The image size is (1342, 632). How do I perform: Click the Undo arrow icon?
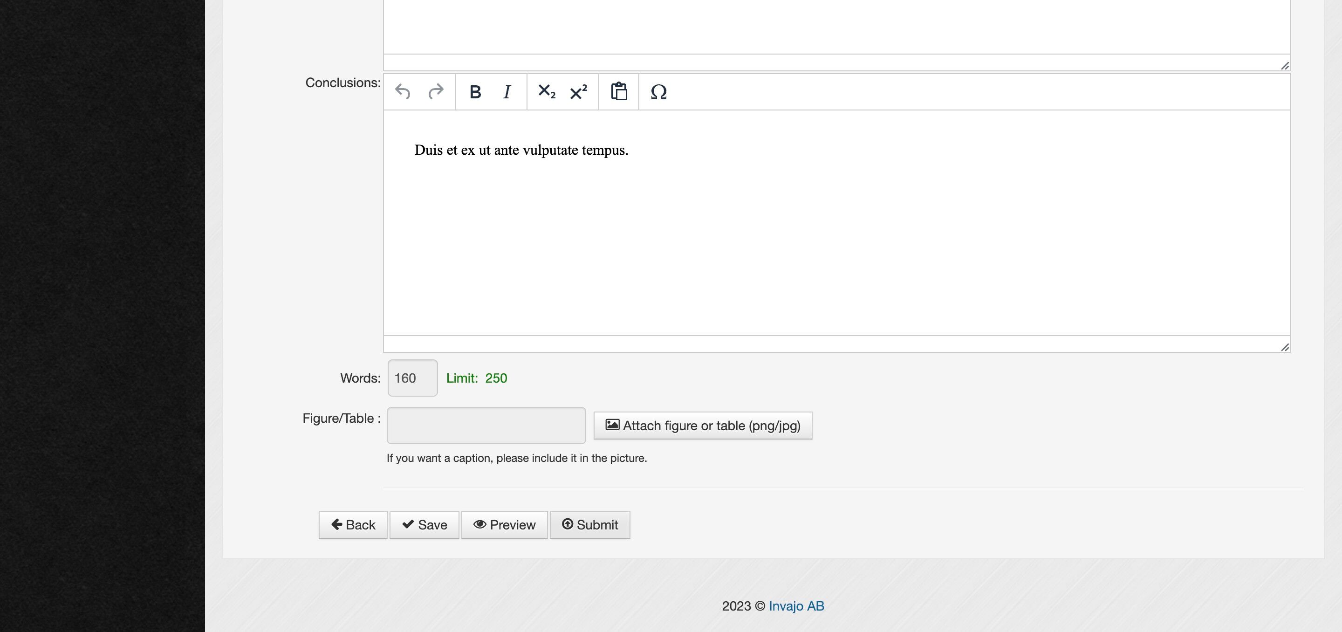tap(403, 92)
